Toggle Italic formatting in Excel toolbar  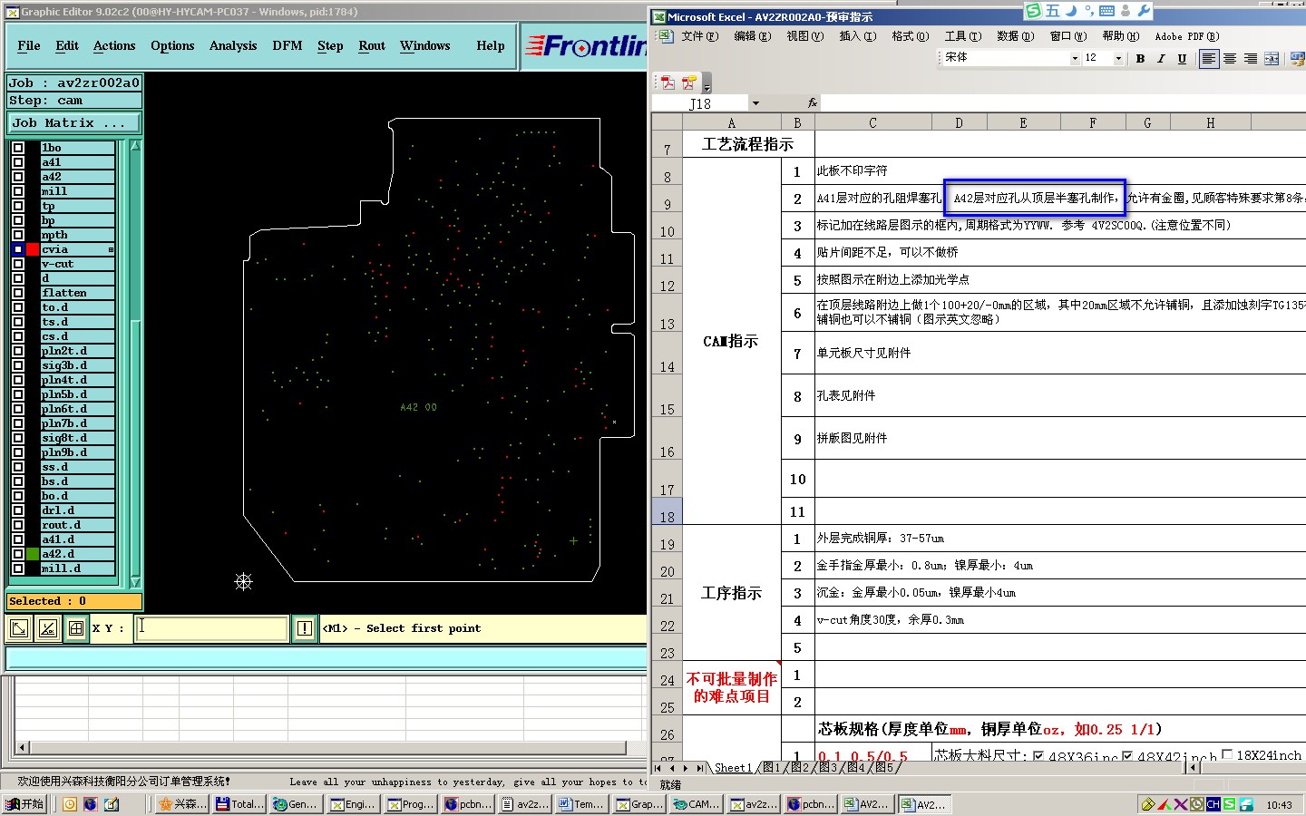(1161, 58)
